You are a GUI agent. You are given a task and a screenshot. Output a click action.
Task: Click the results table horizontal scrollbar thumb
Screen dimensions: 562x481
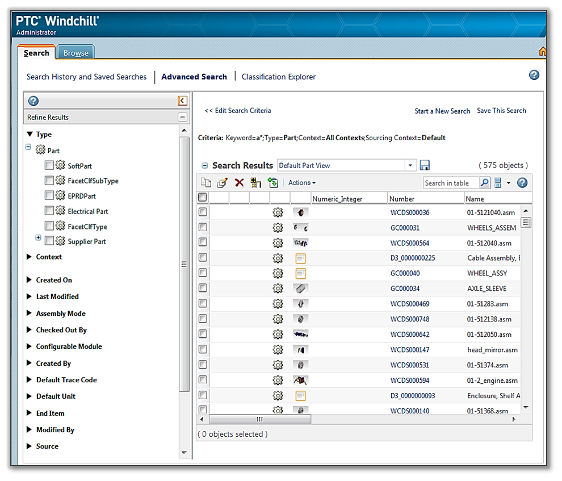pyautogui.click(x=260, y=419)
